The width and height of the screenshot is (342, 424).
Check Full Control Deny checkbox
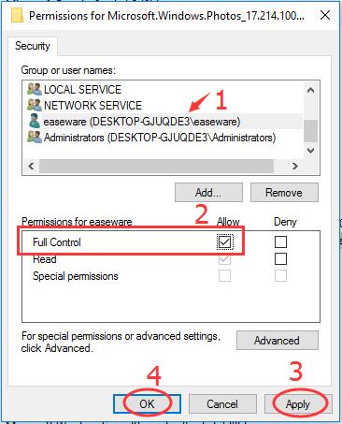(x=280, y=241)
